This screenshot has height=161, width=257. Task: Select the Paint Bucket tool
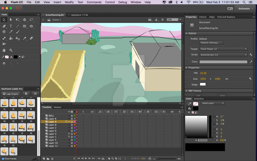(x=11, y=38)
